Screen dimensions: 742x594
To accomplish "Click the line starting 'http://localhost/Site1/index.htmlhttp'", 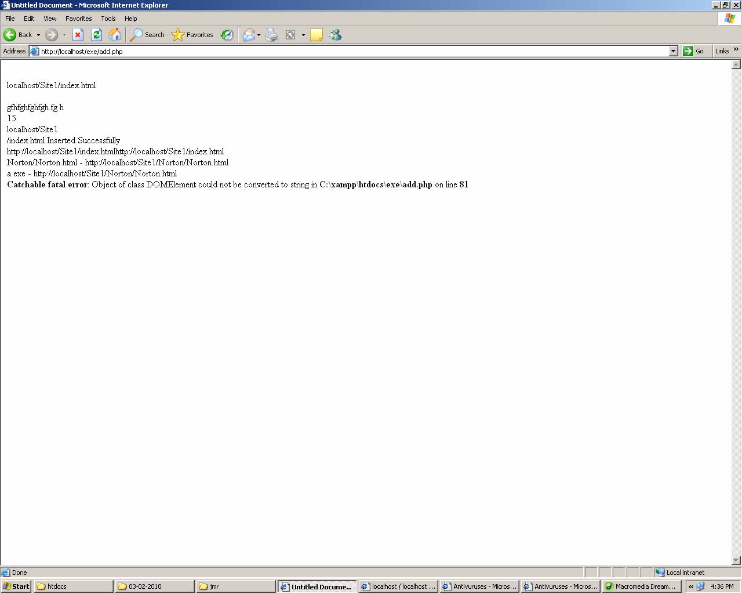I will pyautogui.click(x=115, y=151).
